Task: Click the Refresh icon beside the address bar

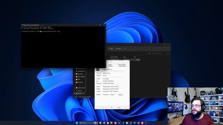Action: (x=149, y=53)
